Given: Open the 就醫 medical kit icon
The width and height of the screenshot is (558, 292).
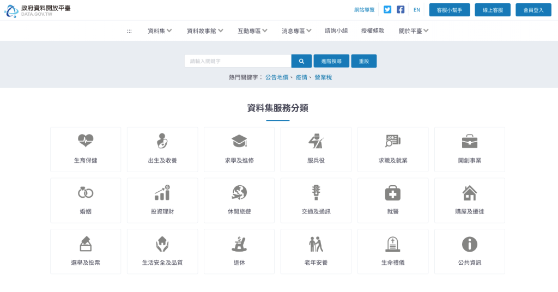Looking at the screenshot, I should [x=392, y=193].
